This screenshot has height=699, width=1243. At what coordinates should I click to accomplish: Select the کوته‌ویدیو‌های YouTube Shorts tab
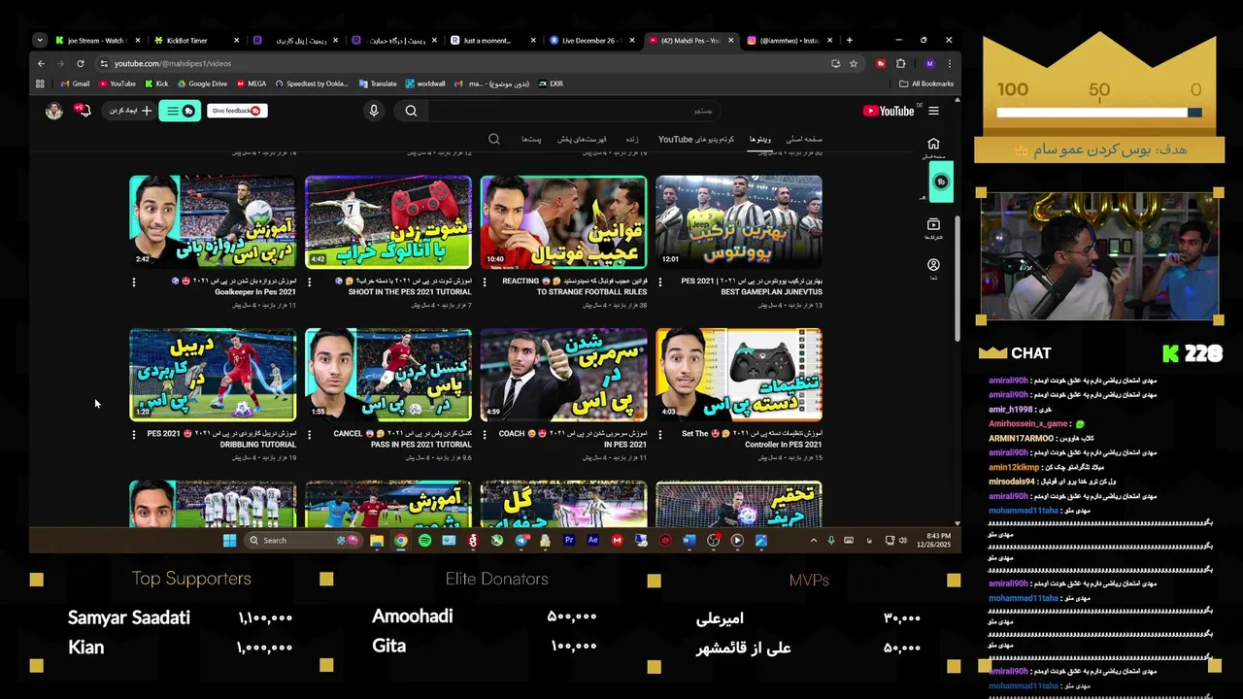tap(696, 139)
